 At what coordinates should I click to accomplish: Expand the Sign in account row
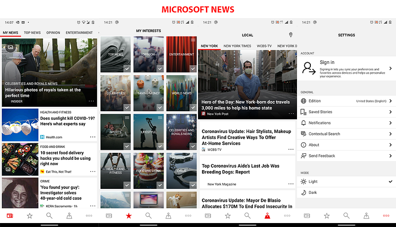coord(346,68)
